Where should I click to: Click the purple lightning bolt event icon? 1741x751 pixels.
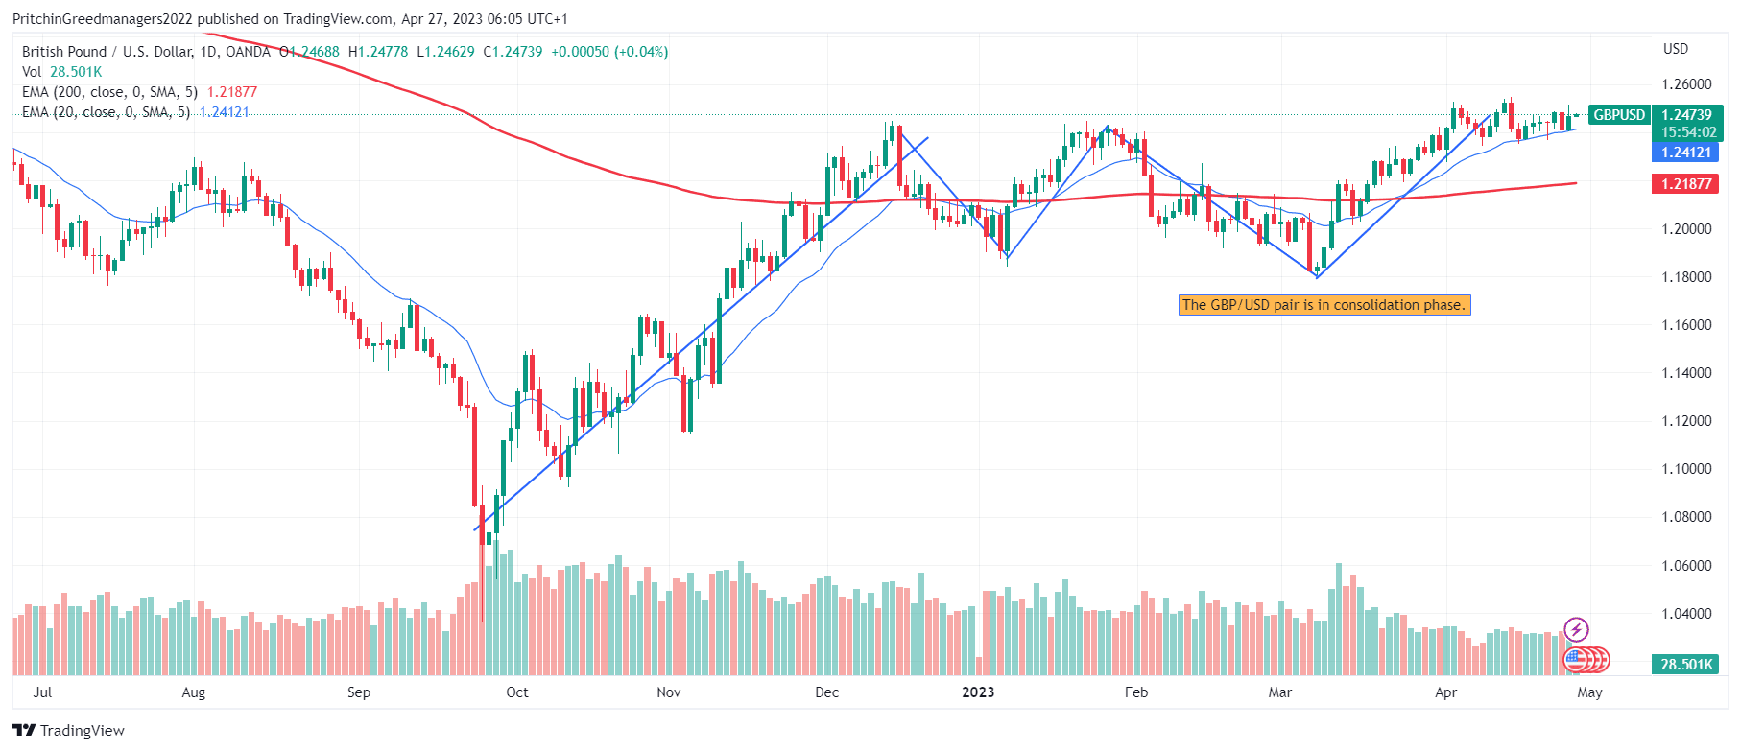point(1576,630)
